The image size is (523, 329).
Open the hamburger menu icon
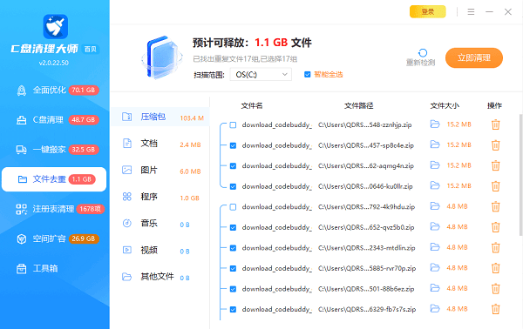tap(471, 12)
